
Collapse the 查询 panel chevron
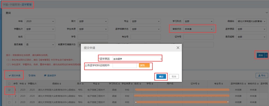point(266,13)
